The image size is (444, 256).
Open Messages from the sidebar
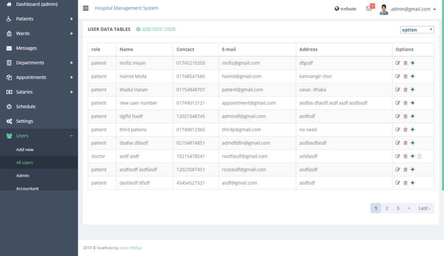(26, 48)
